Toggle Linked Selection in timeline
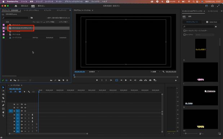223x139 pixels. point(20,92)
